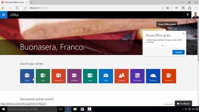199x112 pixels.
Task: Click the help question mark icon
Action: point(187,15)
